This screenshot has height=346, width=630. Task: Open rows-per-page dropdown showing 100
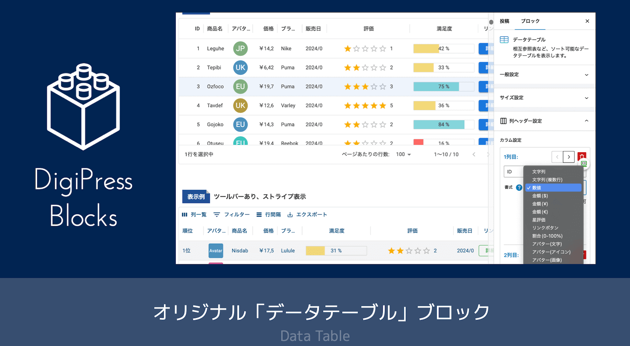[403, 154]
